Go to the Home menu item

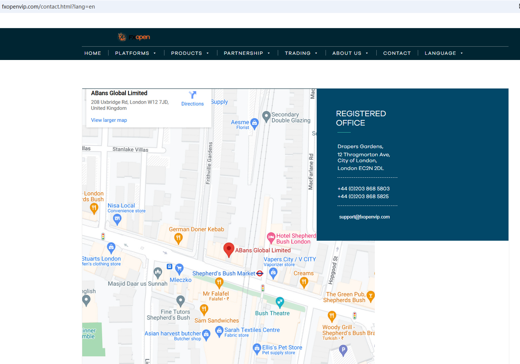[x=93, y=53]
